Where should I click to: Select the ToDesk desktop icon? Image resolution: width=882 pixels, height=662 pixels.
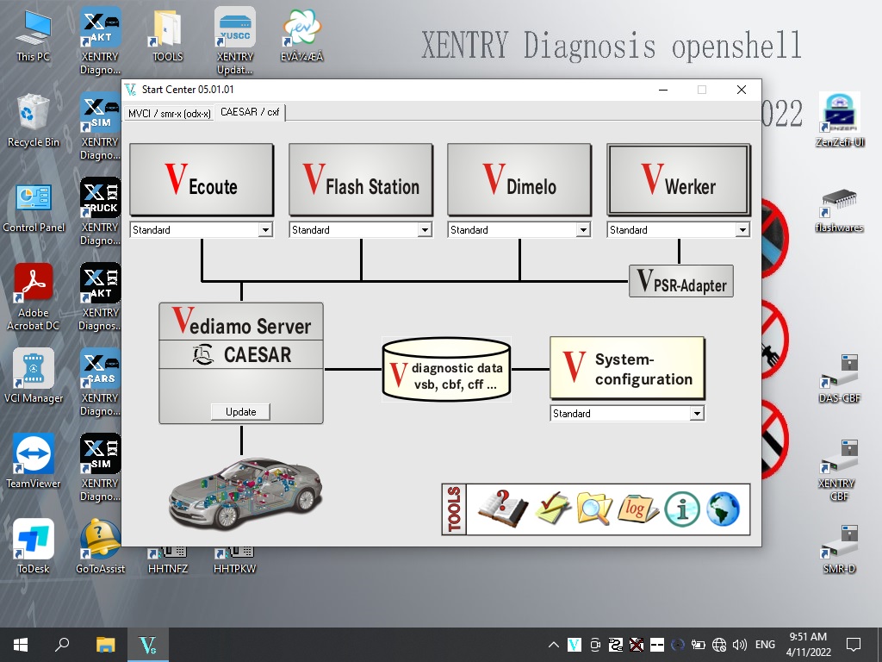point(34,546)
